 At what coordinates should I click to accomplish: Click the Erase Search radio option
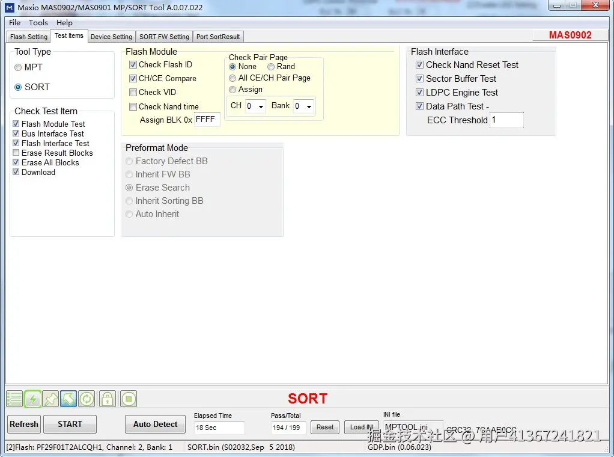(x=129, y=188)
